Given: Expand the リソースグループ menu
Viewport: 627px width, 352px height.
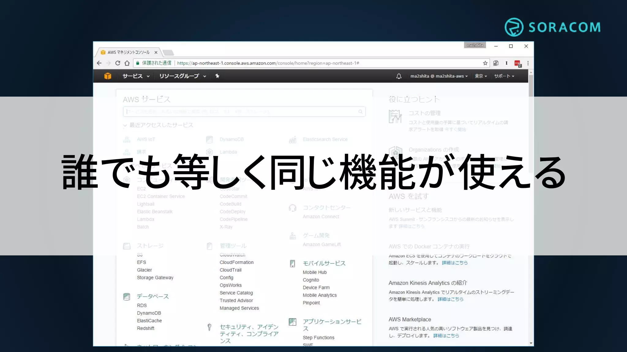Looking at the screenshot, I should click(183, 76).
